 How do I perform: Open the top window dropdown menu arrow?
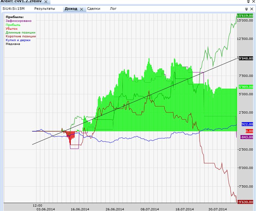coord(248,2)
